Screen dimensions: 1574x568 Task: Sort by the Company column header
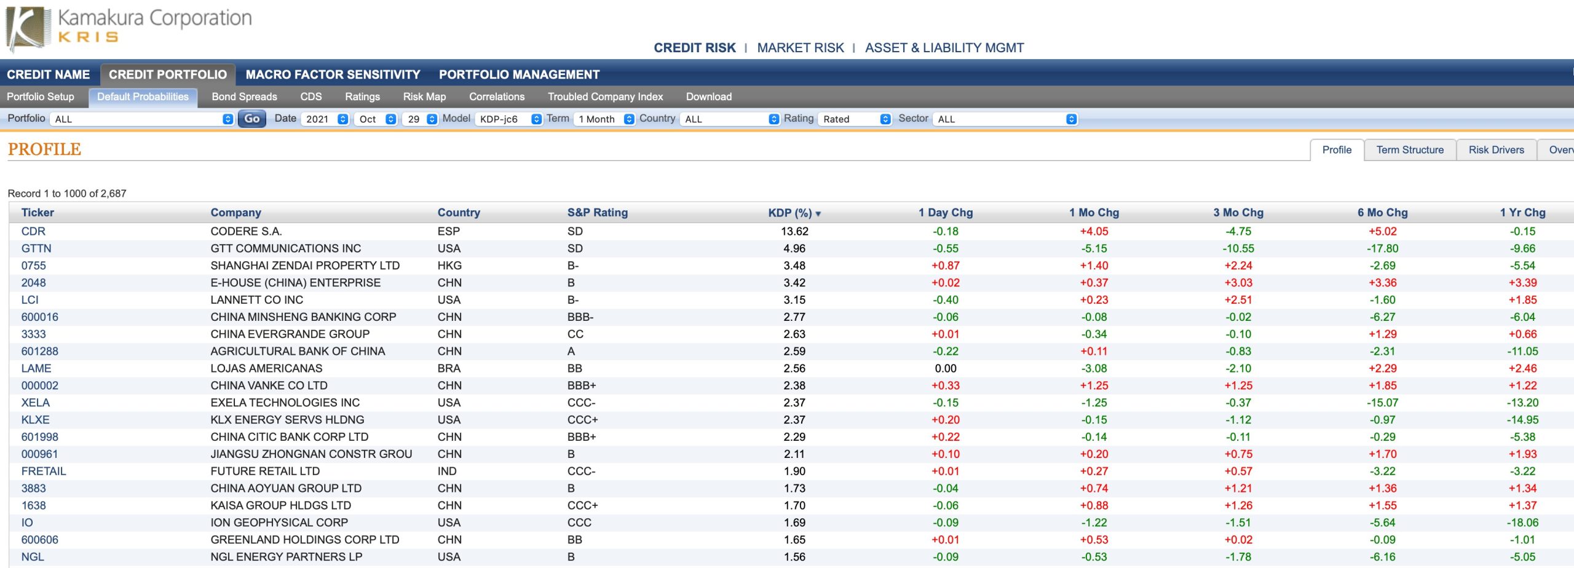(x=236, y=213)
